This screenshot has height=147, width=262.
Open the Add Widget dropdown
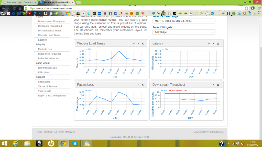click(184, 32)
